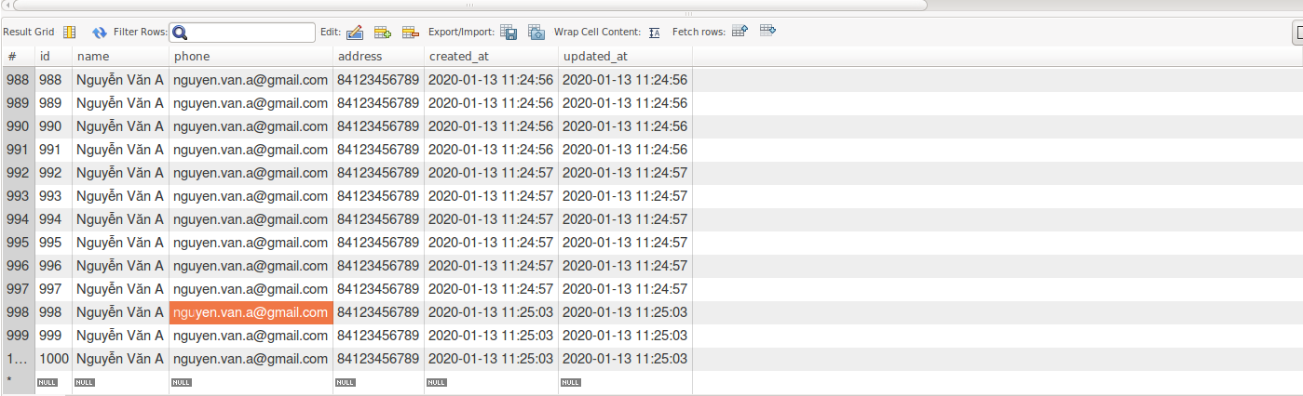Select the highlighted email cell in row 998
Image resolution: width=1303 pixels, height=396 pixels.
pyautogui.click(x=251, y=312)
